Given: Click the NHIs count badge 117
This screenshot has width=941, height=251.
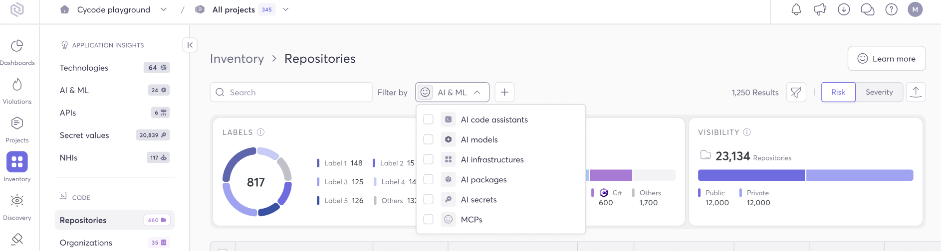Looking at the screenshot, I should point(159,157).
